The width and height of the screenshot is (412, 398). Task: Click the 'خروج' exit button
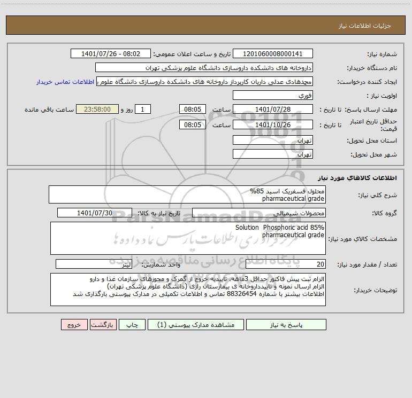[x=74, y=324]
